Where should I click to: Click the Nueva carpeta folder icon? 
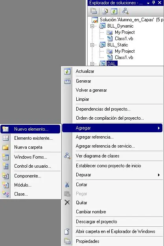pos(6,147)
